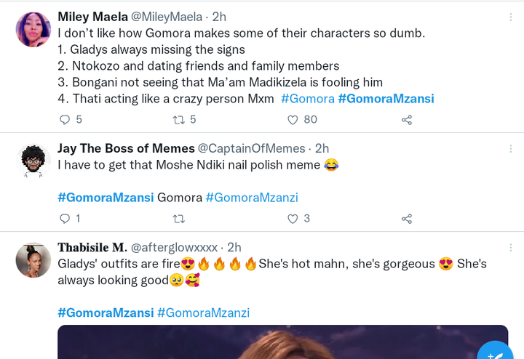Image resolution: width=524 pixels, height=359 pixels.
Task: Retweet the Moshe Ndiki nail polish tweet
Action: click(x=179, y=219)
